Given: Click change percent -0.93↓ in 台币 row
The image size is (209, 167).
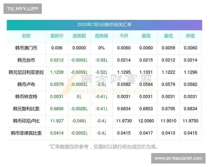Looking at the screenshot, I should pos(101,60).
